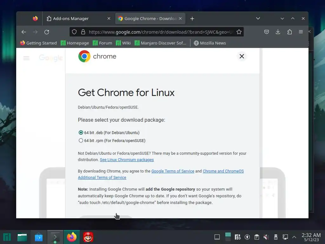Open a new tab with plus button
Screen dimensions: 325x244
192,19
